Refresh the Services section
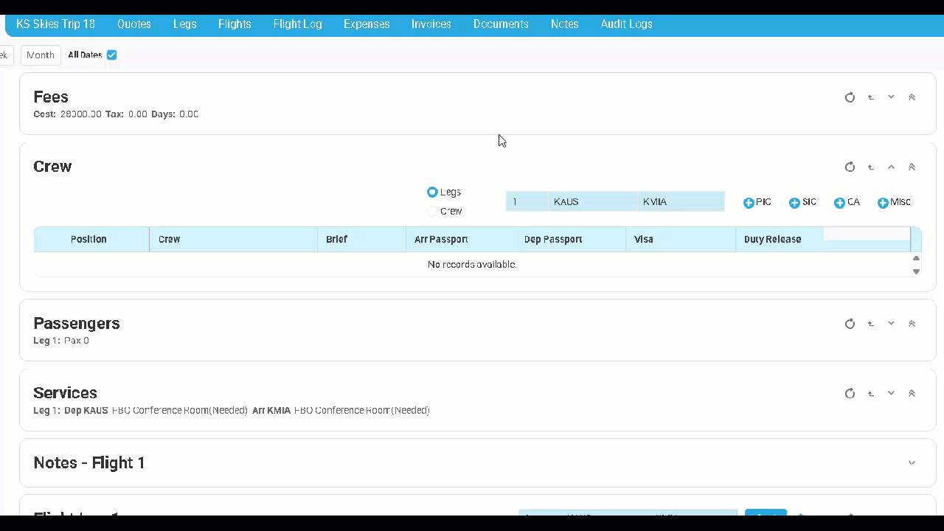Screen dimensions: 944x531 coord(850,393)
